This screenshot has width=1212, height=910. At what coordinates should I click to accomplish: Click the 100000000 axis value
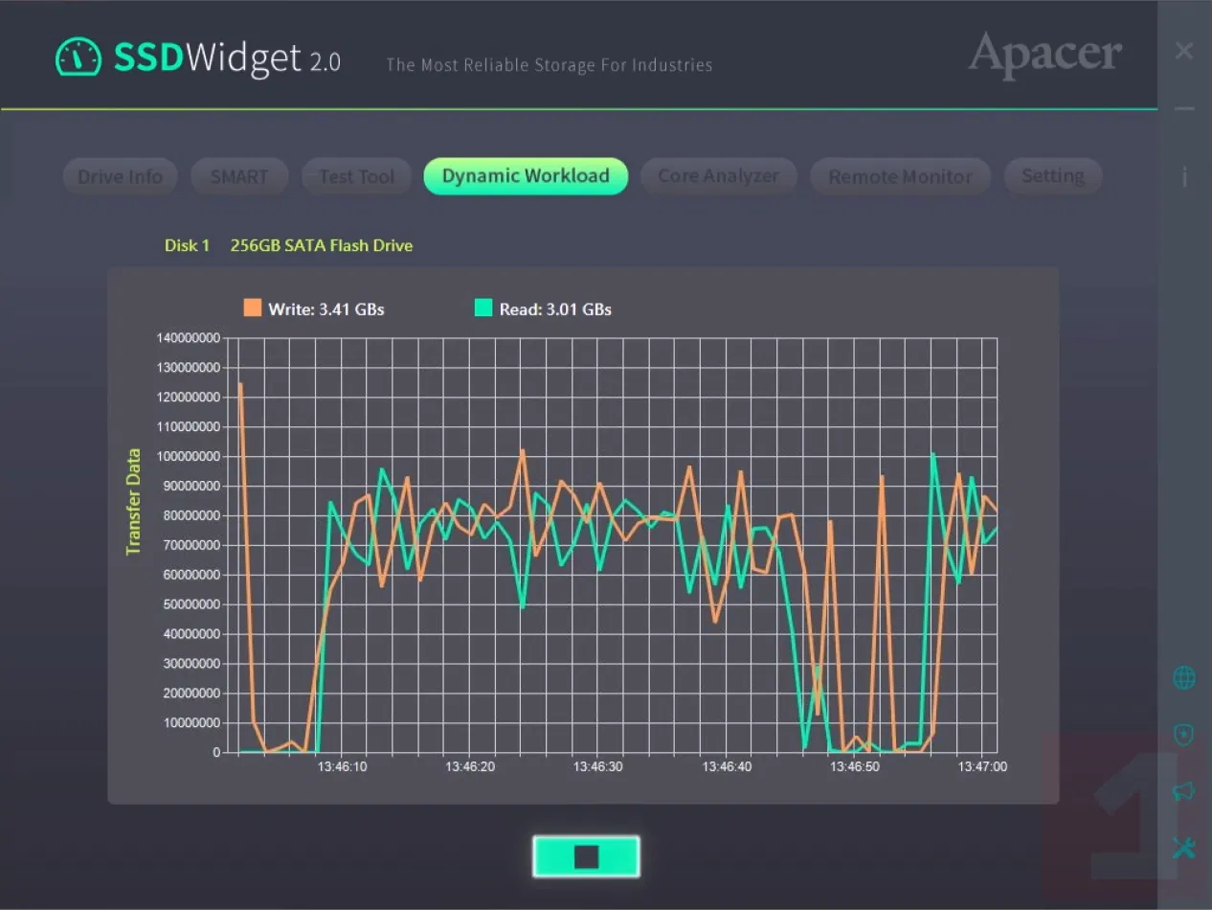point(188,457)
